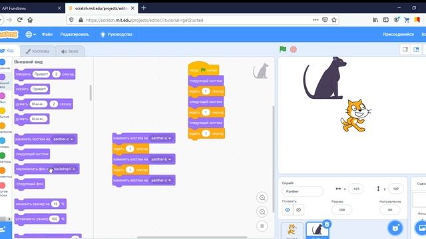Click Присоединяйся link
The image size is (426, 239).
tap(398, 35)
